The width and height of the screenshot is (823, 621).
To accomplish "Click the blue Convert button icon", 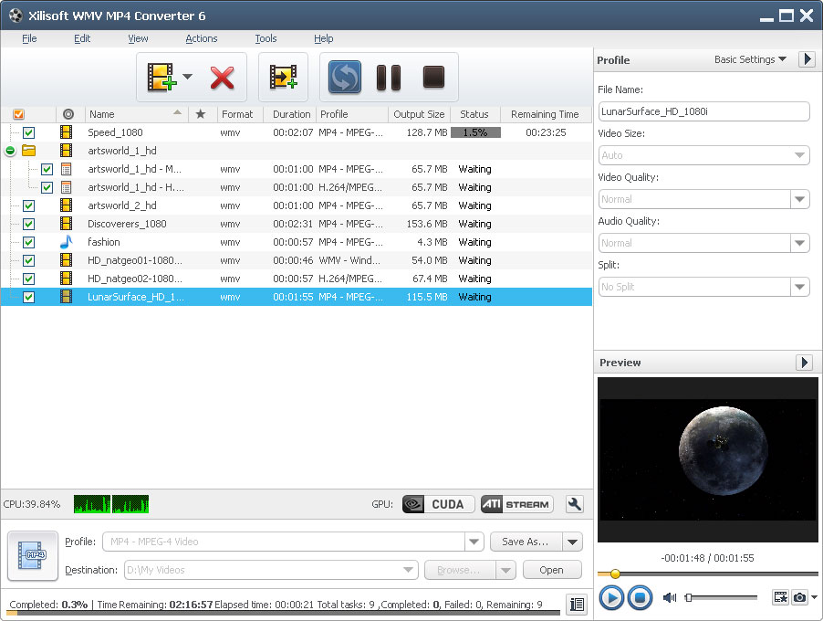I will tap(345, 78).
